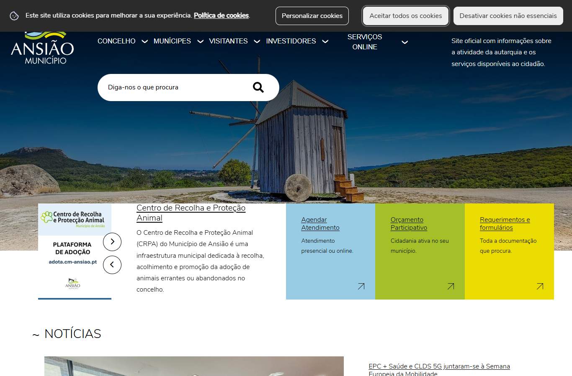Expand the Munícipes menu chevron
572x376 pixels.
coord(200,41)
